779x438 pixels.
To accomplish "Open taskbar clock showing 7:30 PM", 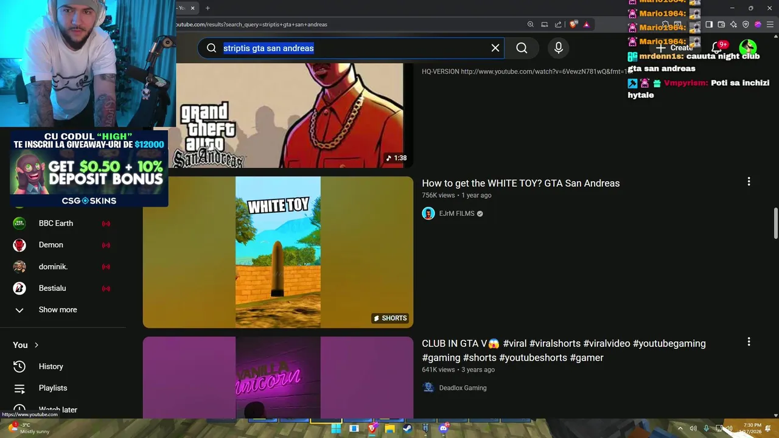I will (752, 428).
